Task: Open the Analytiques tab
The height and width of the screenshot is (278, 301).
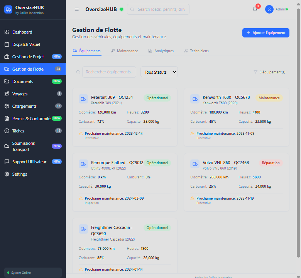Action: point(161,51)
